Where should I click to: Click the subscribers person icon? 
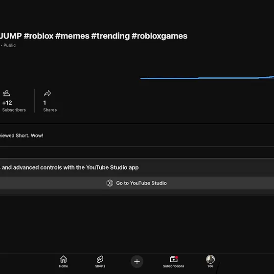pyautogui.click(x=6, y=93)
